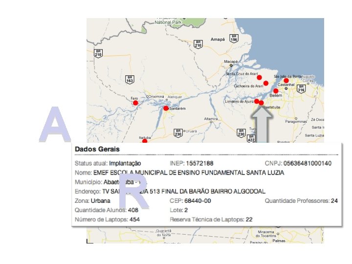Screen dimensions: 352x264
Task: Click the BR 422 highway shield
Action: pos(251,138)
